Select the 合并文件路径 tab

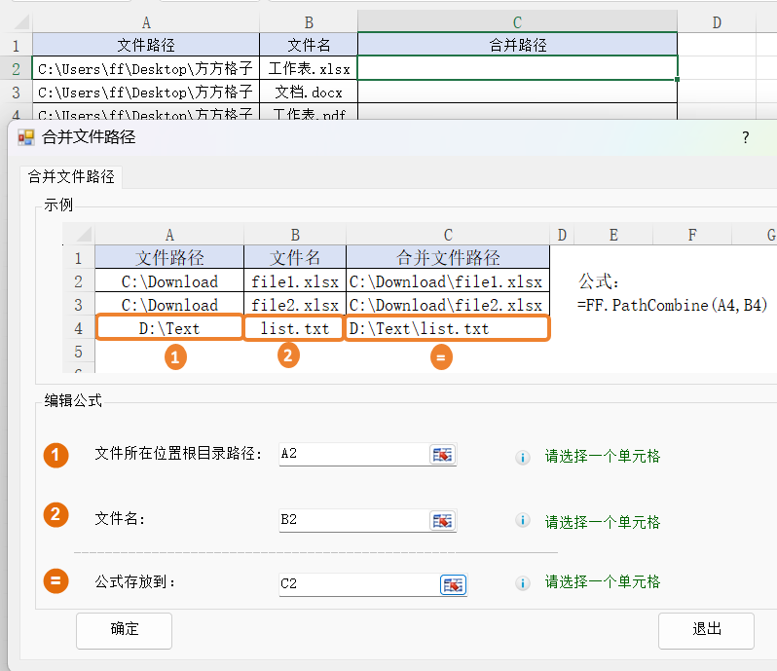point(71,177)
